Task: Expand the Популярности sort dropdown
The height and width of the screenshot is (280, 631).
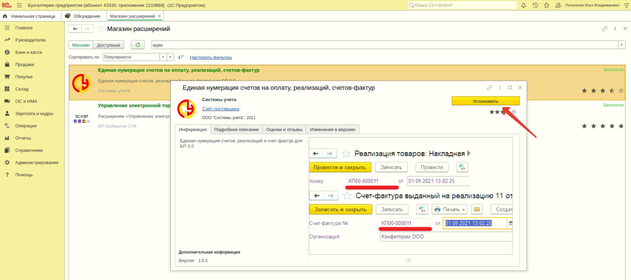Action: click(x=163, y=57)
